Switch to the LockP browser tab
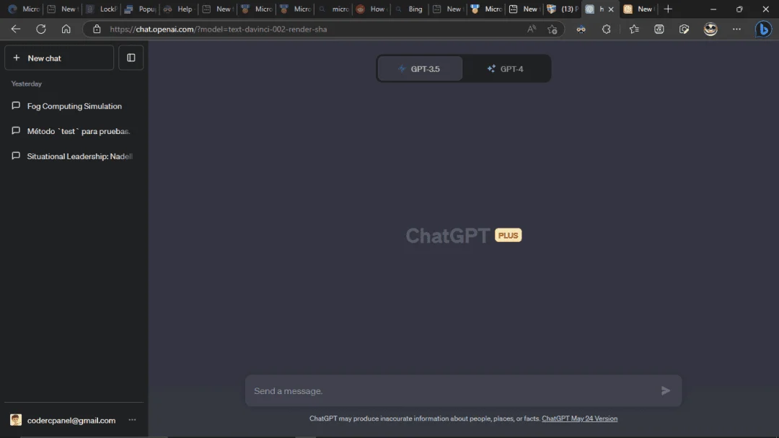 point(102,9)
